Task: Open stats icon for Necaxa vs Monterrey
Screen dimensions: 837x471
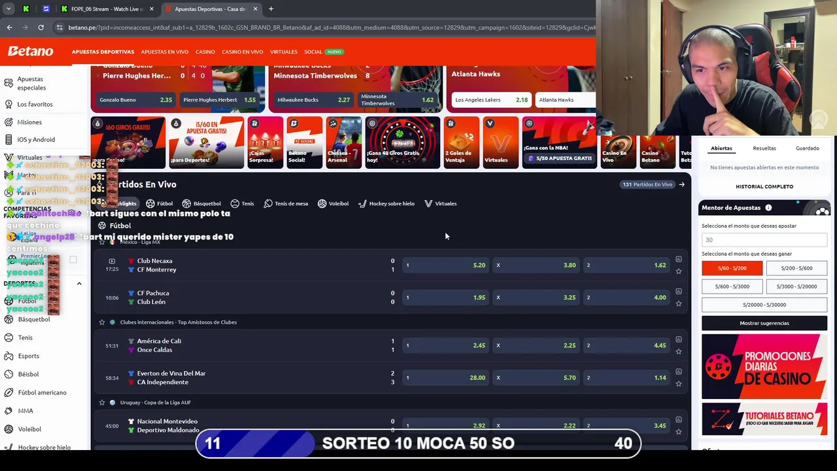Action: pos(679,259)
